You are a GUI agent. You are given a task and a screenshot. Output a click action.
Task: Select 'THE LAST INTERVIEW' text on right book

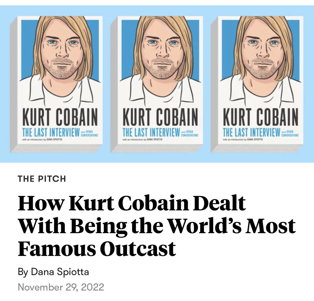click(x=251, y=132)
